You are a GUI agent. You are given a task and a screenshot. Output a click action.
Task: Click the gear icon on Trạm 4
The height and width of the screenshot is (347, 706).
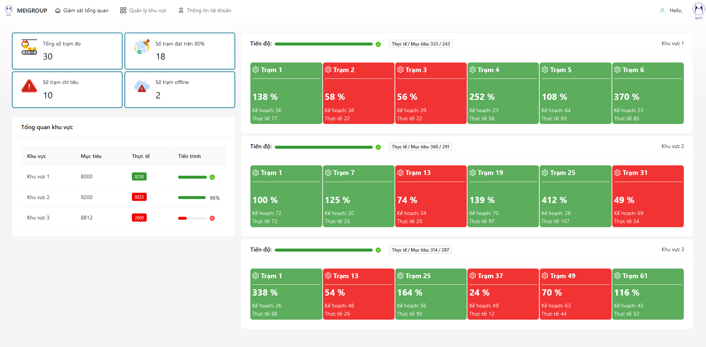coord(473,70)
